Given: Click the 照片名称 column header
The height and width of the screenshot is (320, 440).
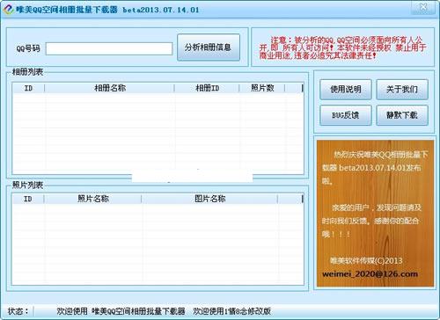Looking at the screenshot, I should (93, 199).
